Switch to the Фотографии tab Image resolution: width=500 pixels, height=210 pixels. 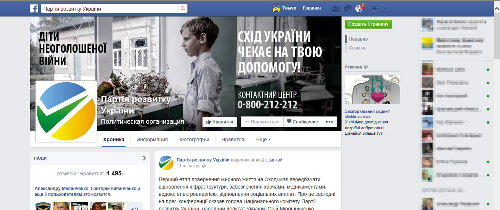[195, 140]
